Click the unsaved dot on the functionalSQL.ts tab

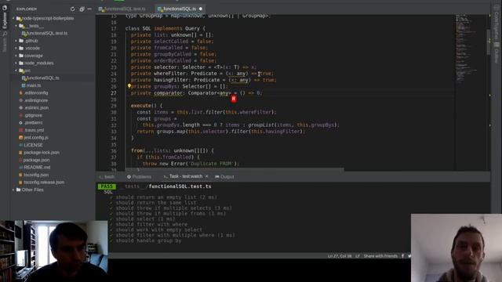pyautogui.click(x=201, y=9)
